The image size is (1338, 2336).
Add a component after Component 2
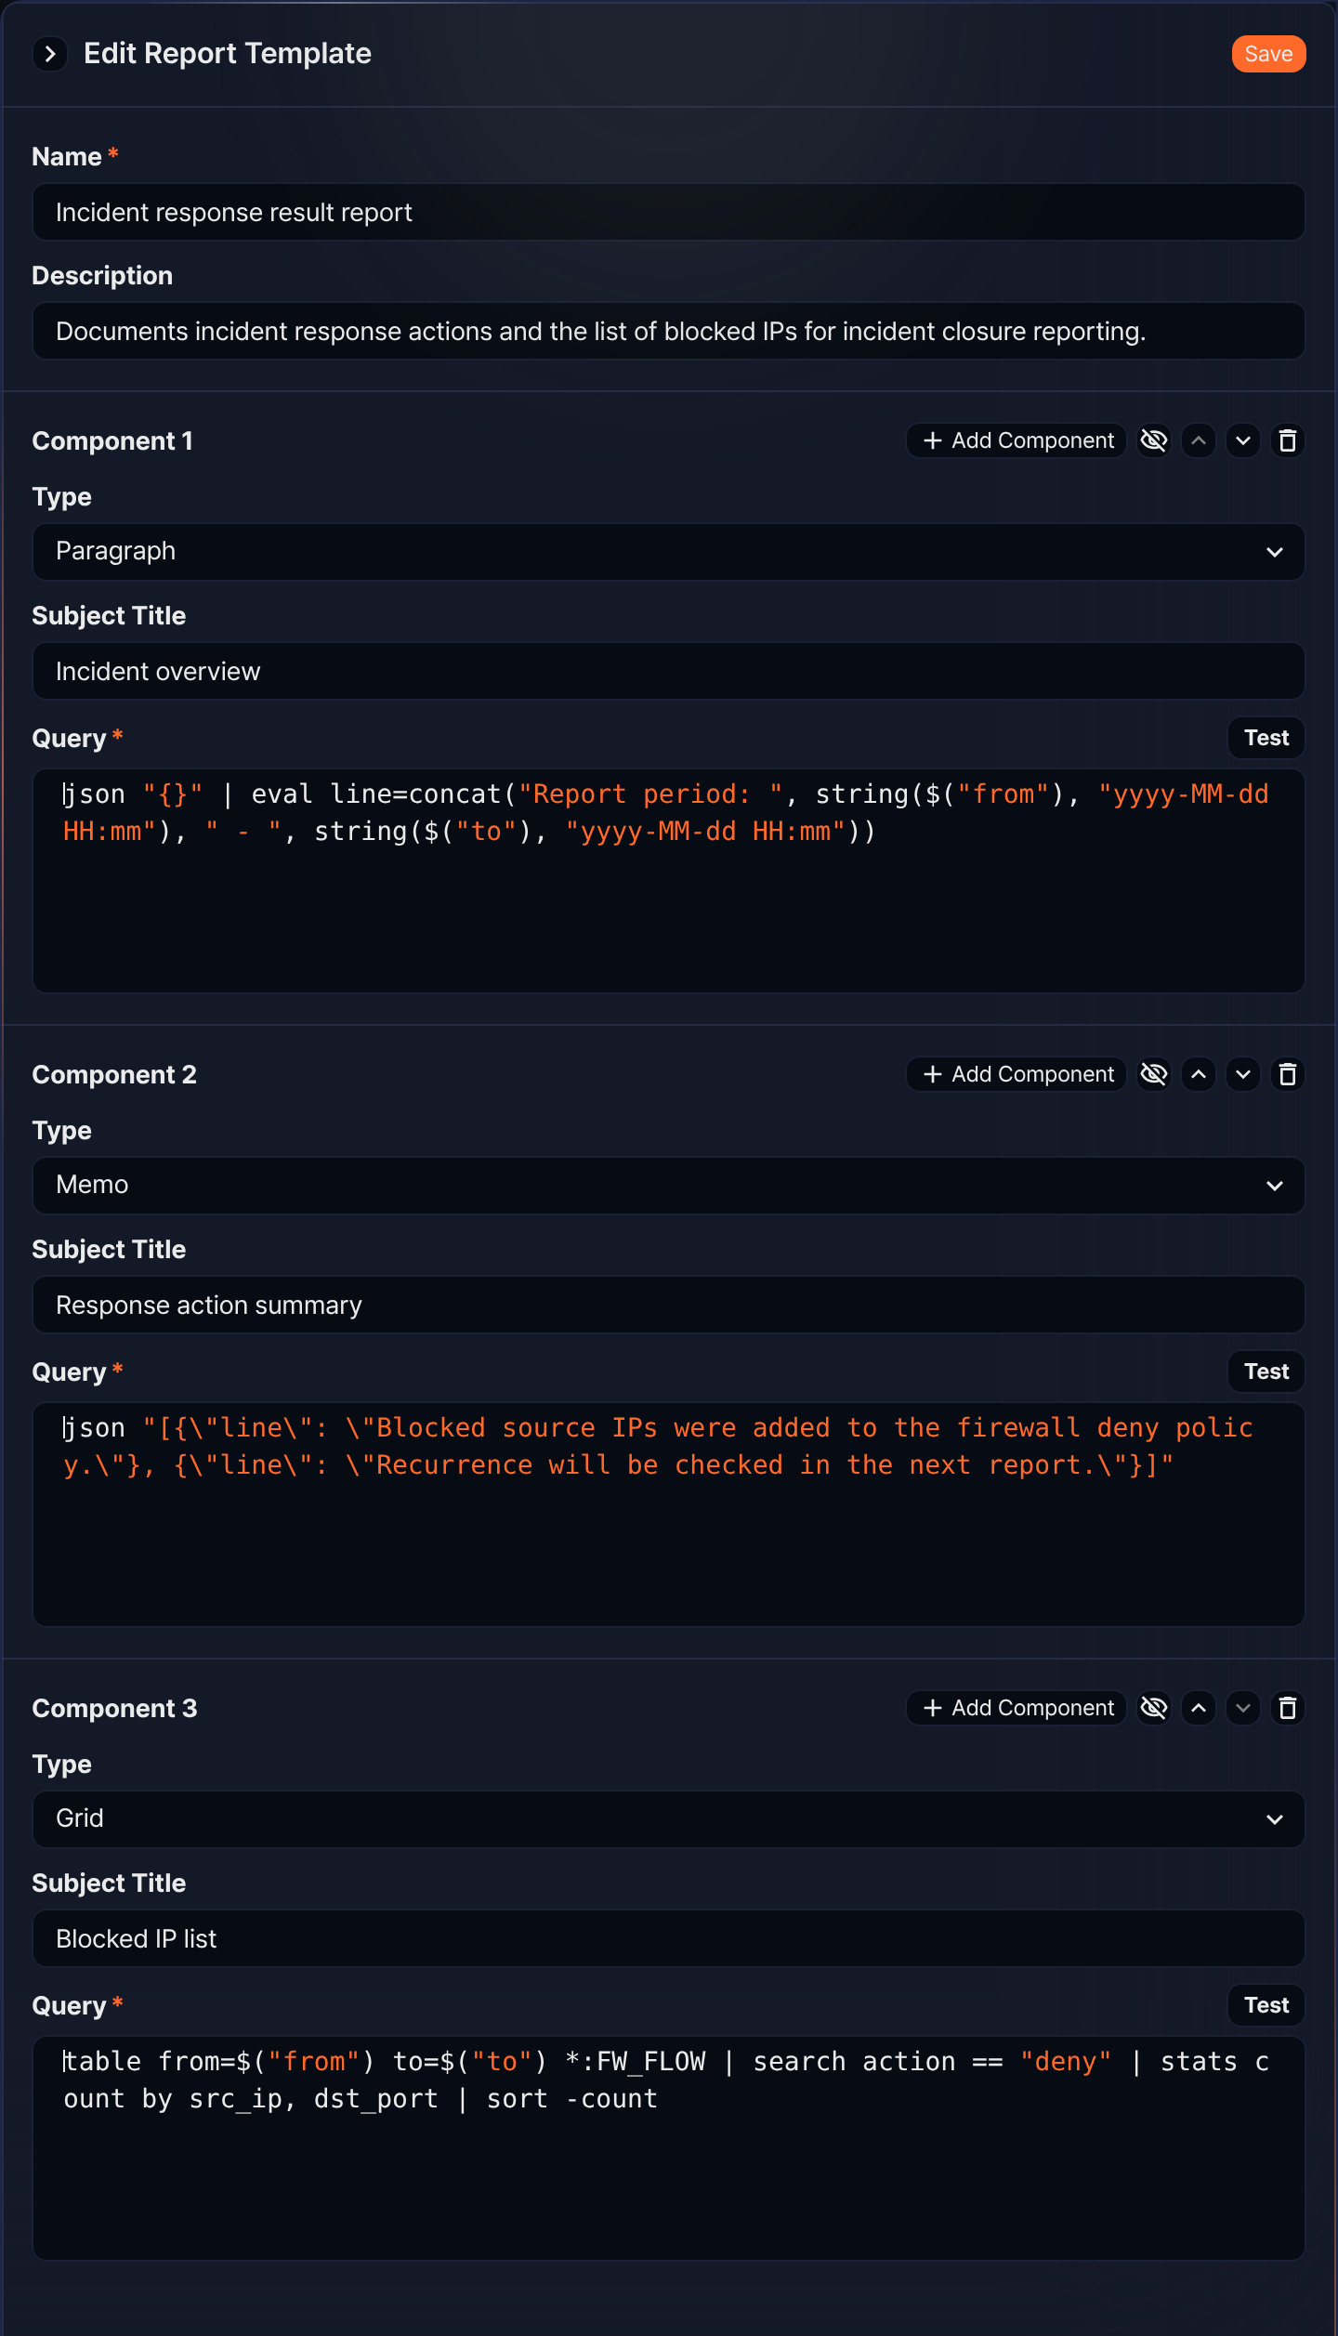[1017, 1074]
